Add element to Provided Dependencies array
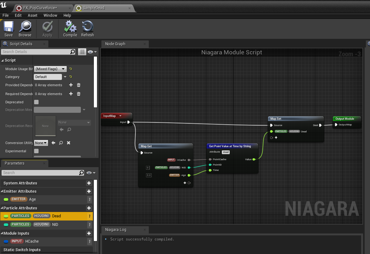 pos(71,85)
